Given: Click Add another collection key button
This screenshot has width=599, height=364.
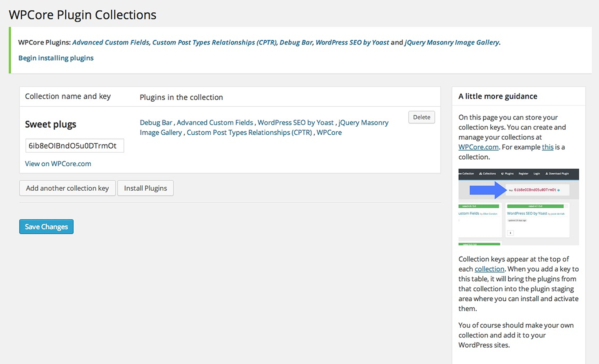Looking at the screenshot, I should click(x=67, y=188).
